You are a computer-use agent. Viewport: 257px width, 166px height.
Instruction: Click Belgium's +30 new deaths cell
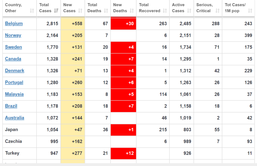123,24
